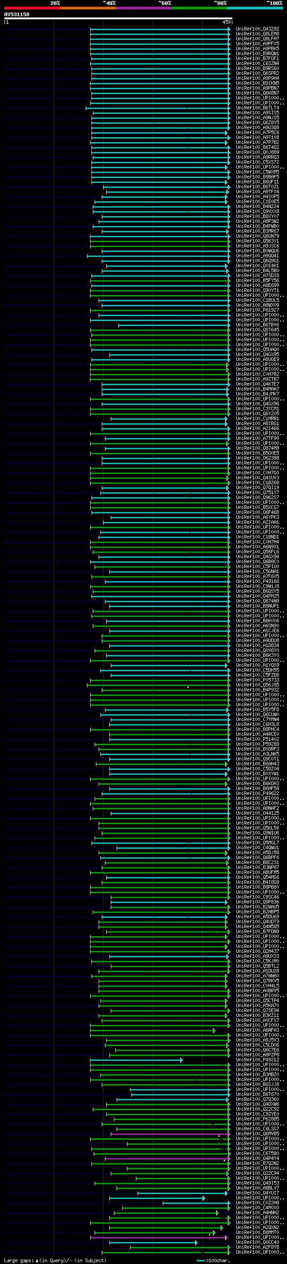Select hit UniRef100_A9PFX5
The image size is (287, 1264).
(x=257, y=43)
